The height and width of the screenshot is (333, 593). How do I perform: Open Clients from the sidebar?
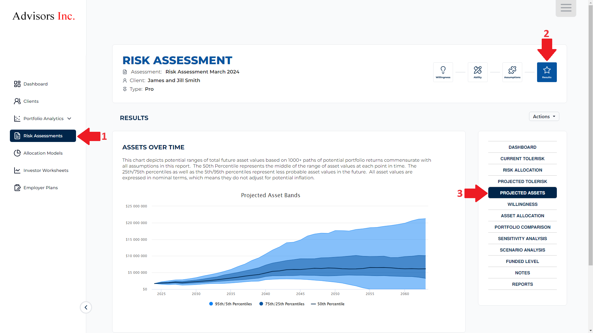(31, 101)
